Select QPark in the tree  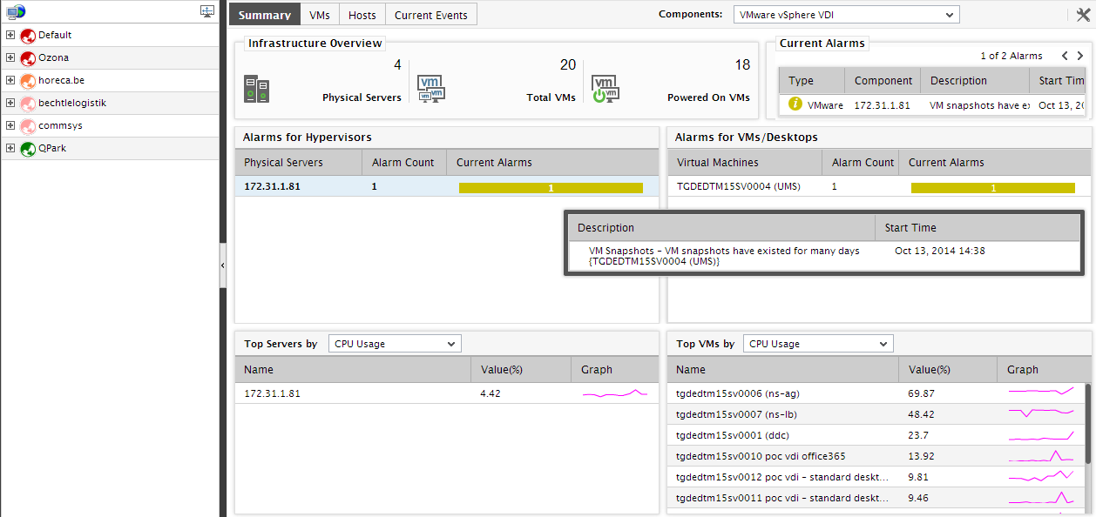tap(52, 148)
